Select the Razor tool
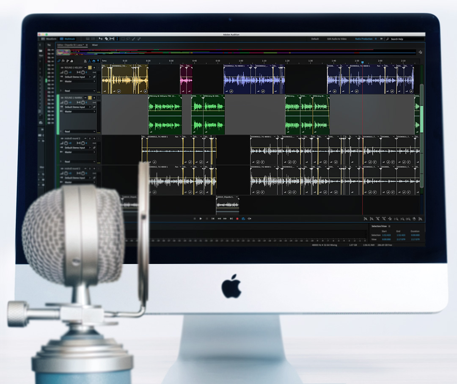This screenshot has height=384, width=457. [x=106, y=38]
